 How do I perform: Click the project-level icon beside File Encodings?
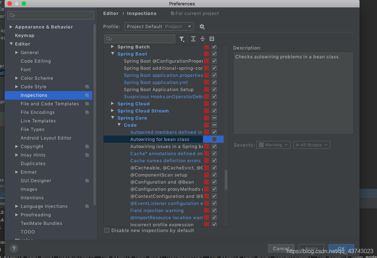pyautogui.click(x=87, y=112)
